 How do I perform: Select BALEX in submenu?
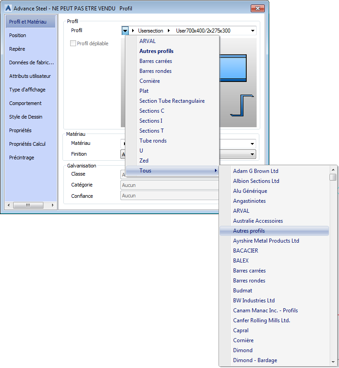tap(274, 261)
